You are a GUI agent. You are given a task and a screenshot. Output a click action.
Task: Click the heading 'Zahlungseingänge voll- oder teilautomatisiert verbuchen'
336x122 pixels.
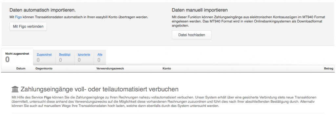(99, 89)
